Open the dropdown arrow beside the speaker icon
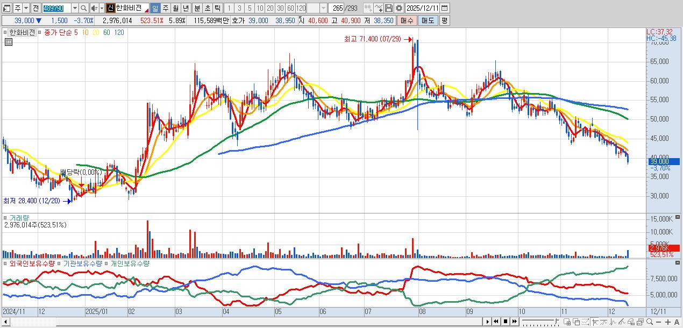The width and height of the screenshot is (683, 328). (102, 8)
